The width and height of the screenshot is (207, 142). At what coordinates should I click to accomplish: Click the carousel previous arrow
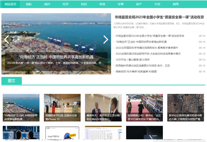point(7,40)
